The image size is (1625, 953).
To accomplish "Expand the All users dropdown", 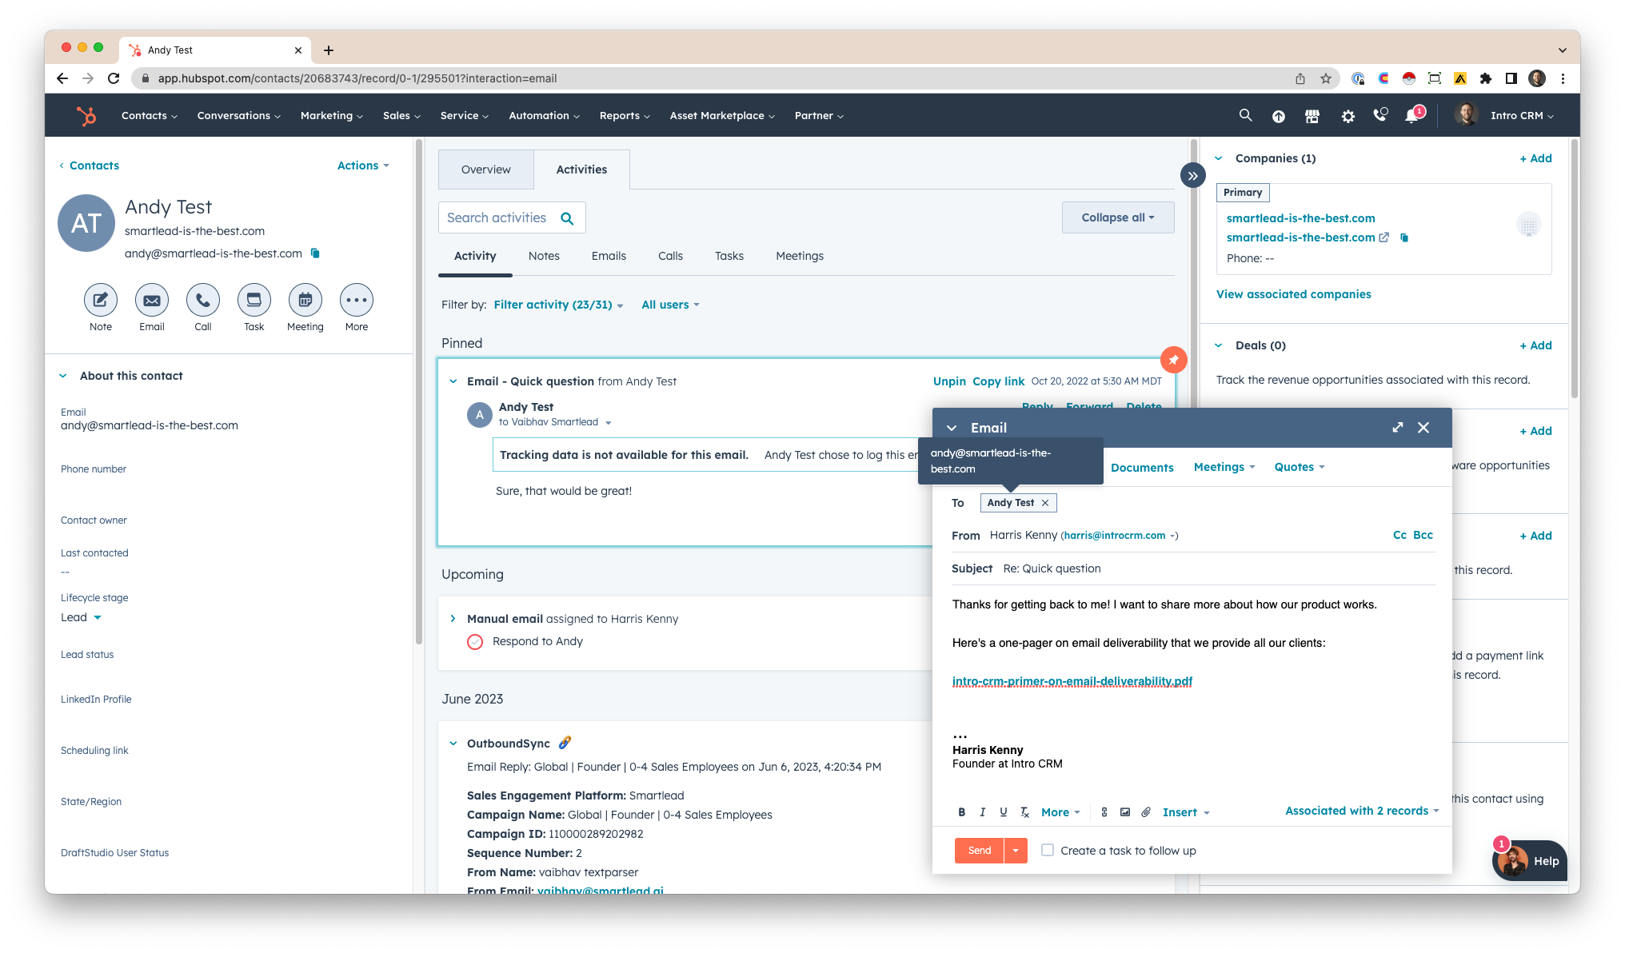I will tap(669, 305).
